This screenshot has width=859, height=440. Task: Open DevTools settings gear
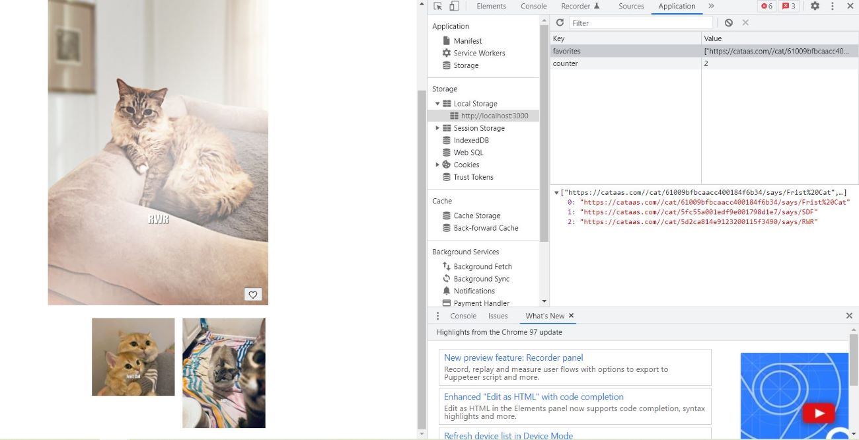815,6
